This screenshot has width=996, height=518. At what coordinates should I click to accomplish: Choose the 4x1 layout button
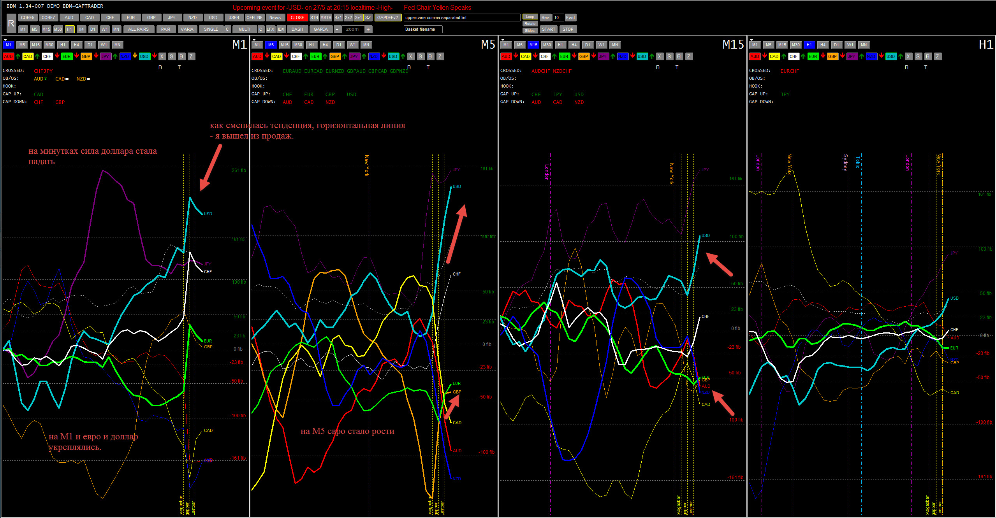[x=338, y=18]
